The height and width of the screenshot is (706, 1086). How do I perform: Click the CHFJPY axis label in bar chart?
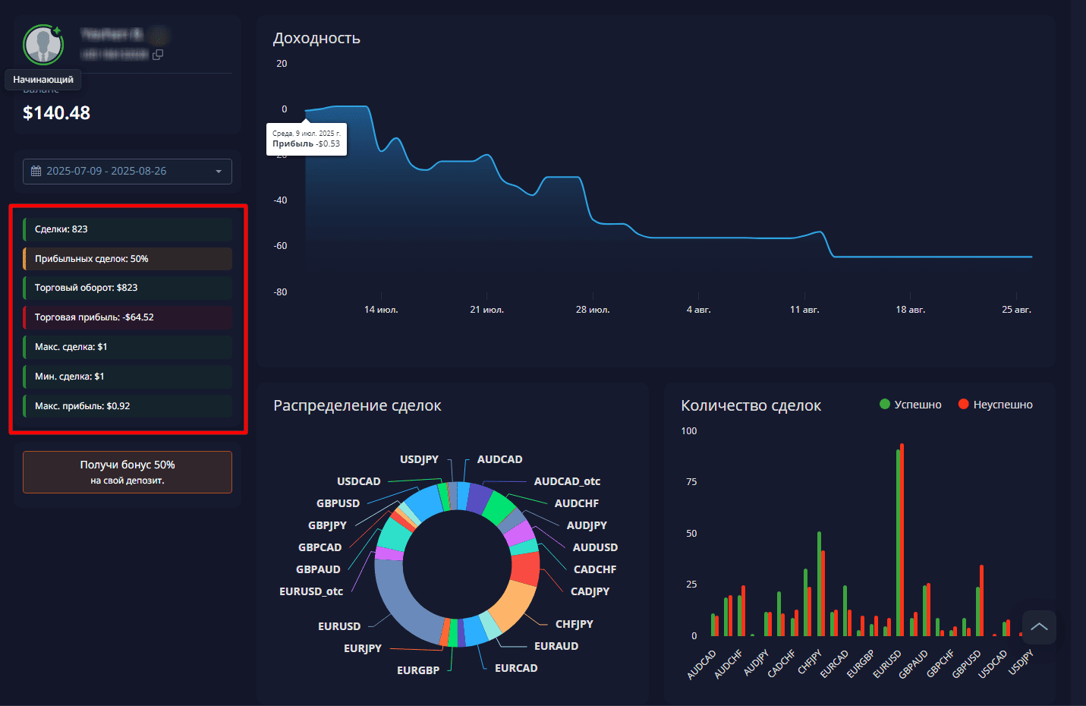pyautogui.click(x=809, y=663)
